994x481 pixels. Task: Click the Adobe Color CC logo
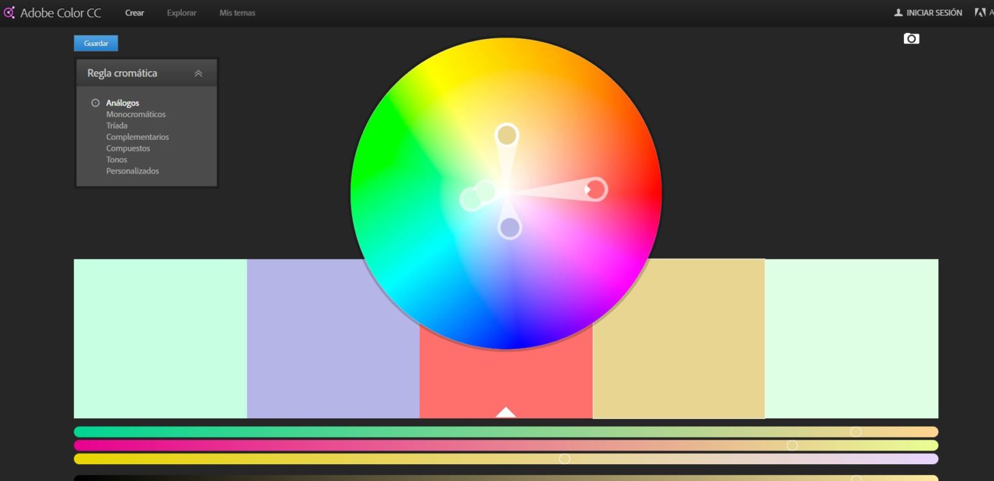pos(52,12)
